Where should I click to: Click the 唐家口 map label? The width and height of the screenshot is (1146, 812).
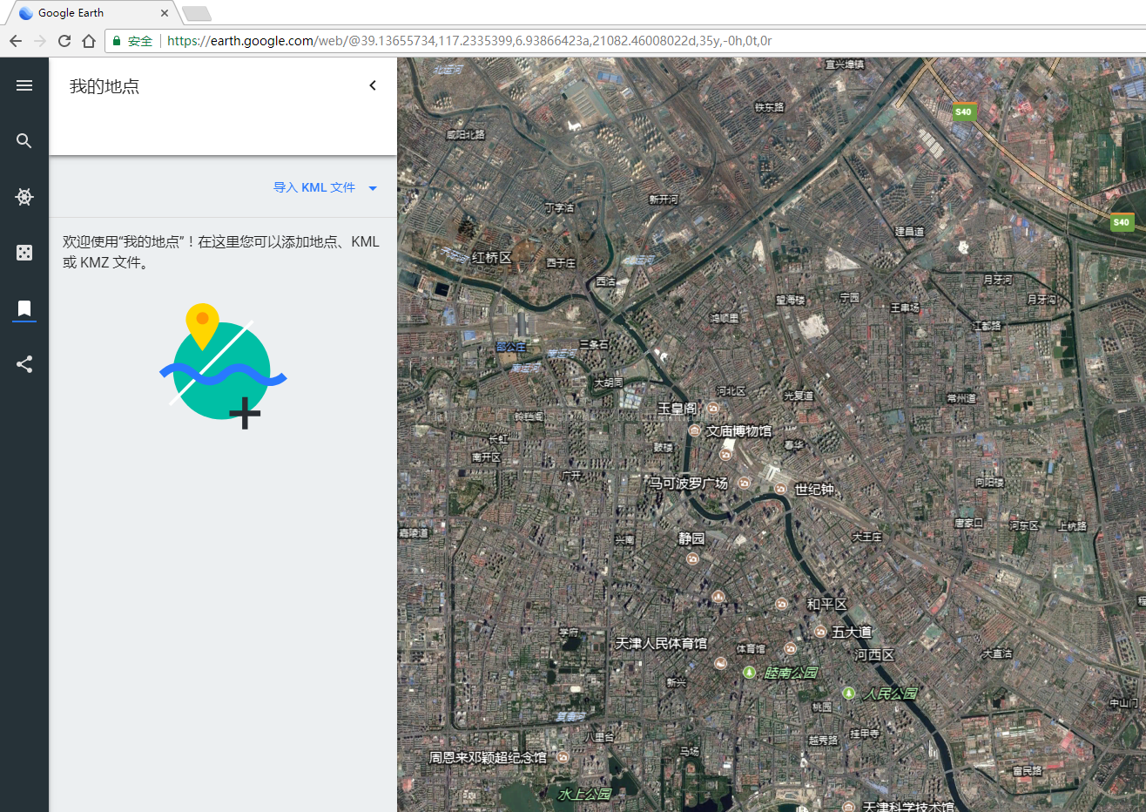968,523
